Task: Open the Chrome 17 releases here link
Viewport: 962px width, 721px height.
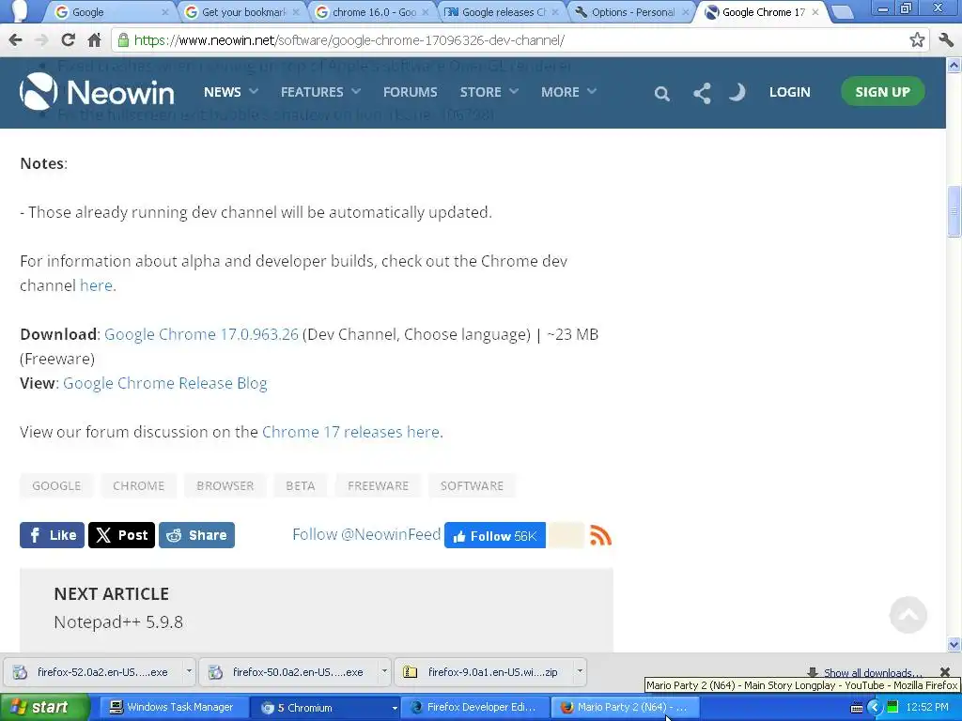Action: pos(351,432)
